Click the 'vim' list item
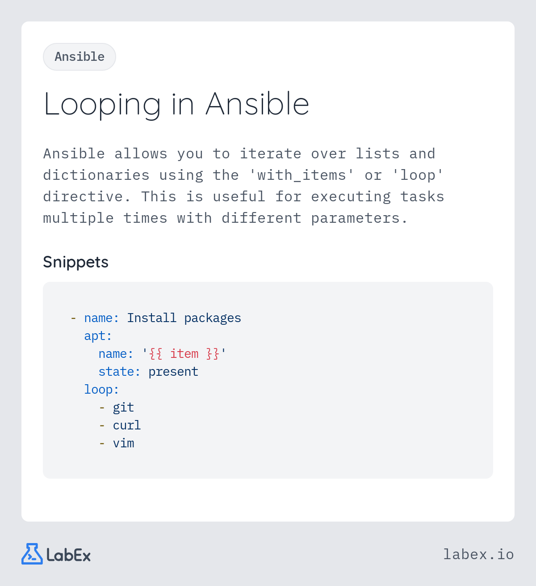 [x=123, y=443]
